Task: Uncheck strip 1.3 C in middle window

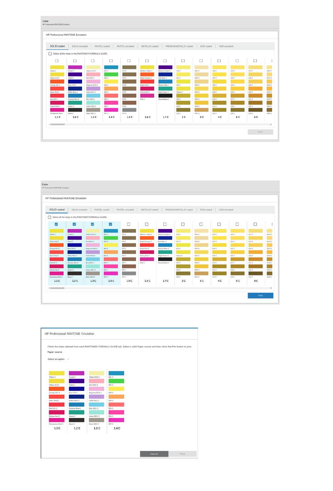Action: tap(93, 224)
